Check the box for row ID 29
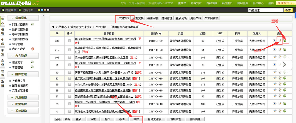This screenshot has height=123, width=296. 69,85
